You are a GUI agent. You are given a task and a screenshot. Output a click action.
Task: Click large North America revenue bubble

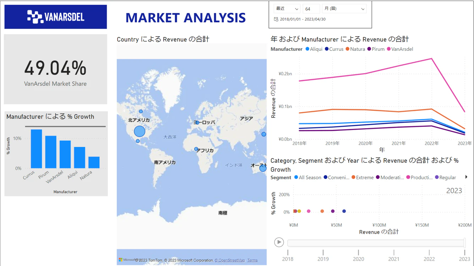140,131
